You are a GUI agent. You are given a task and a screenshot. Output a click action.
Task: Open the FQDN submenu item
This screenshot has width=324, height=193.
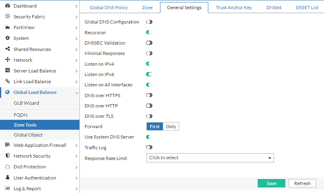pos(20,115)
